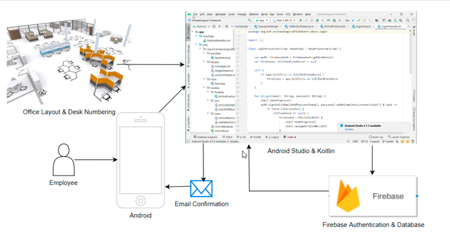Screen dimensions: 450x246
Task: Open the TODO tool window
Action: pyautogui.click(x=227, y=137)
